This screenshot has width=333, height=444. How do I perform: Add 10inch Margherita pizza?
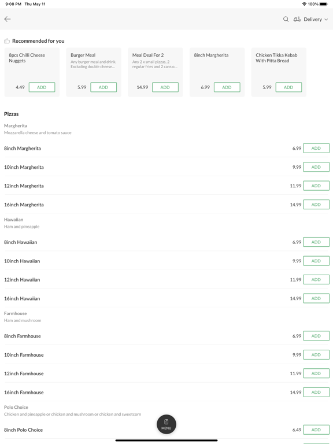coord(316,167)
